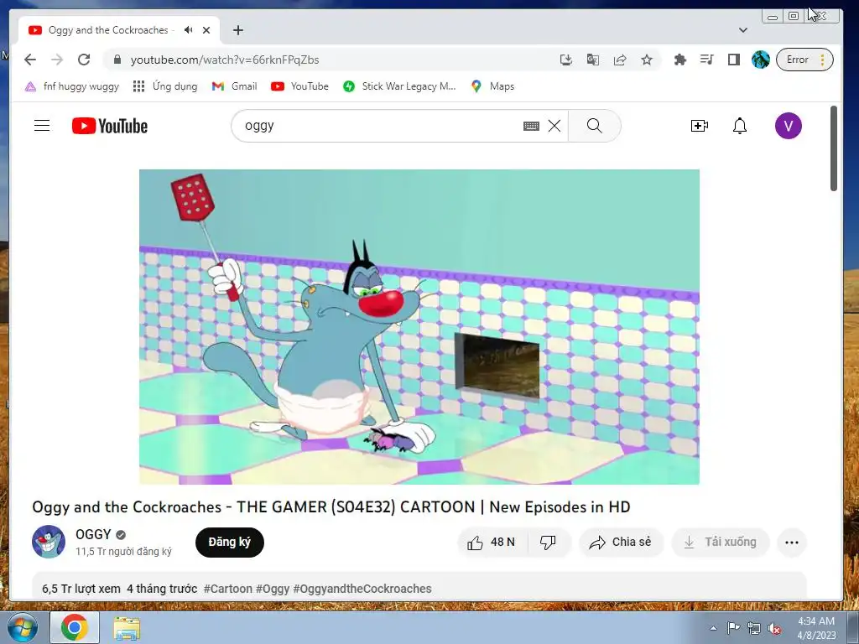Share the video with Chia sẻ
This screenshot has width=859, height=644.
(621, 543)
